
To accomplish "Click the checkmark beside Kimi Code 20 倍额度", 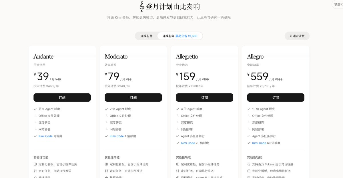I will pos(178,143).
